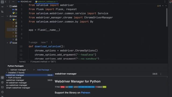Open the Services tool window icon

tap(2, 82)
